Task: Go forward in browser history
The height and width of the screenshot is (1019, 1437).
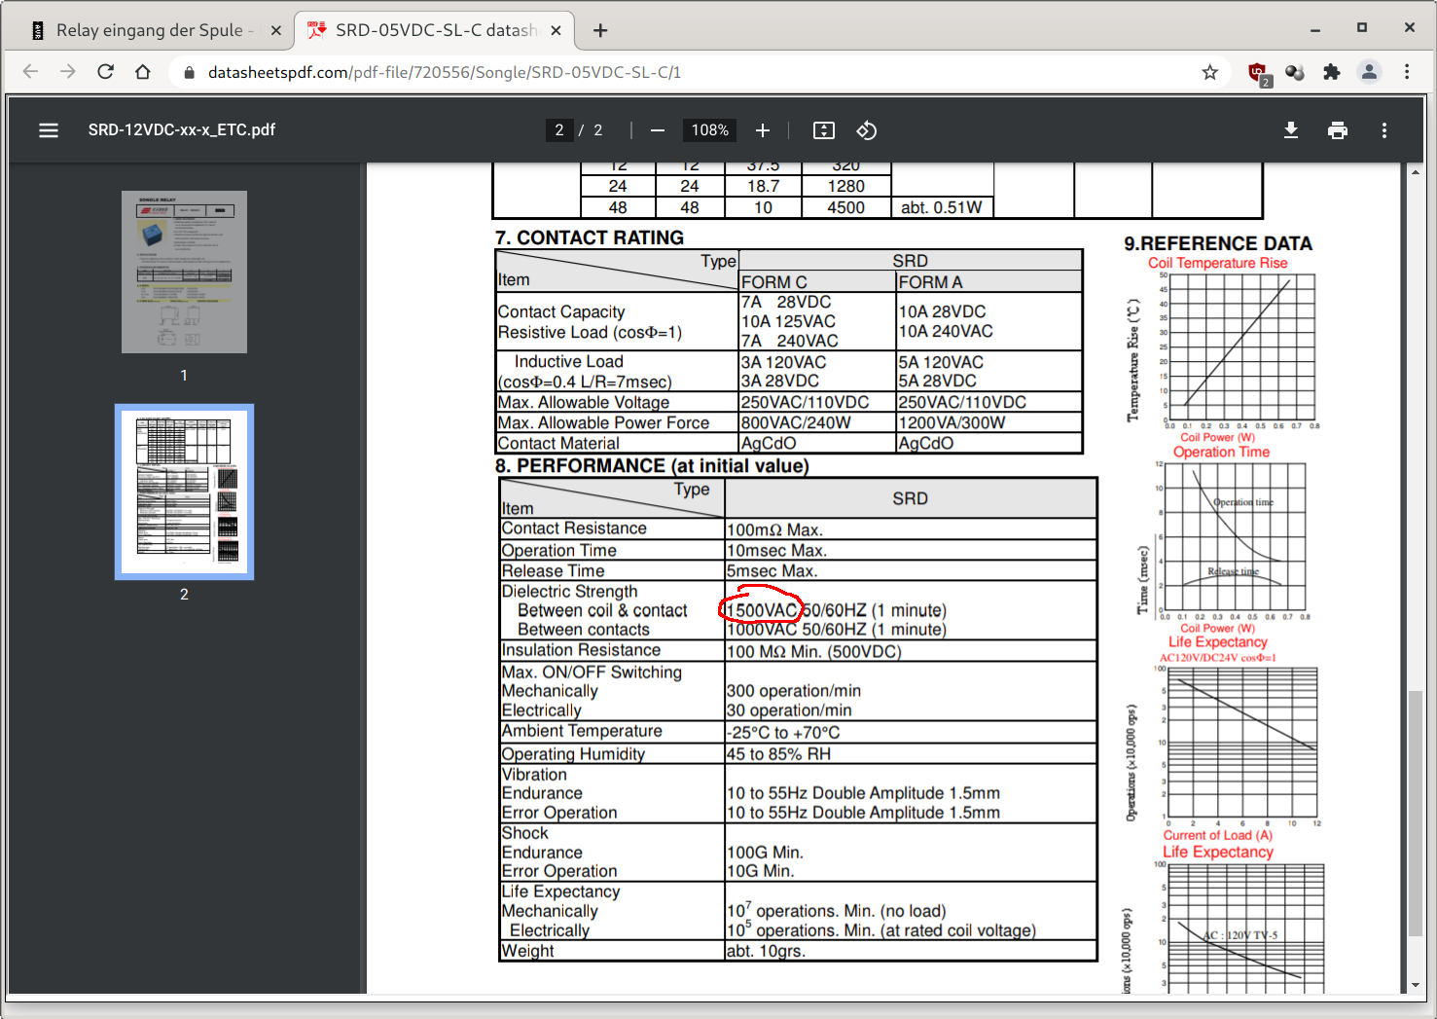Action: click(67, 72)
